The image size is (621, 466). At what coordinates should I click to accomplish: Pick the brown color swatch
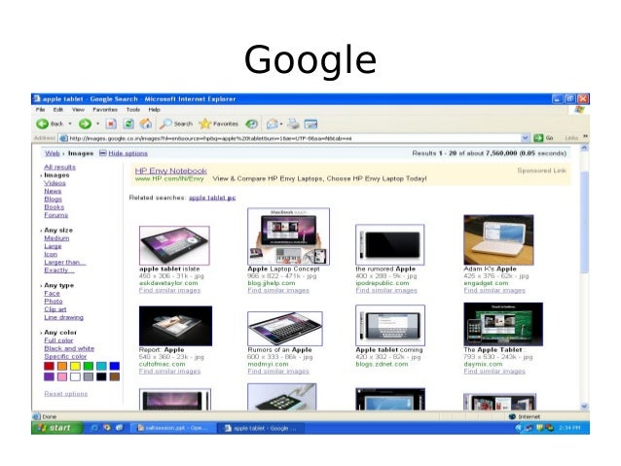pos(115,376)
